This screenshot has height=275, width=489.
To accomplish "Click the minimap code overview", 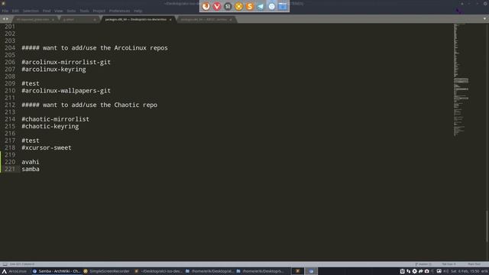I will coord(461,79).
